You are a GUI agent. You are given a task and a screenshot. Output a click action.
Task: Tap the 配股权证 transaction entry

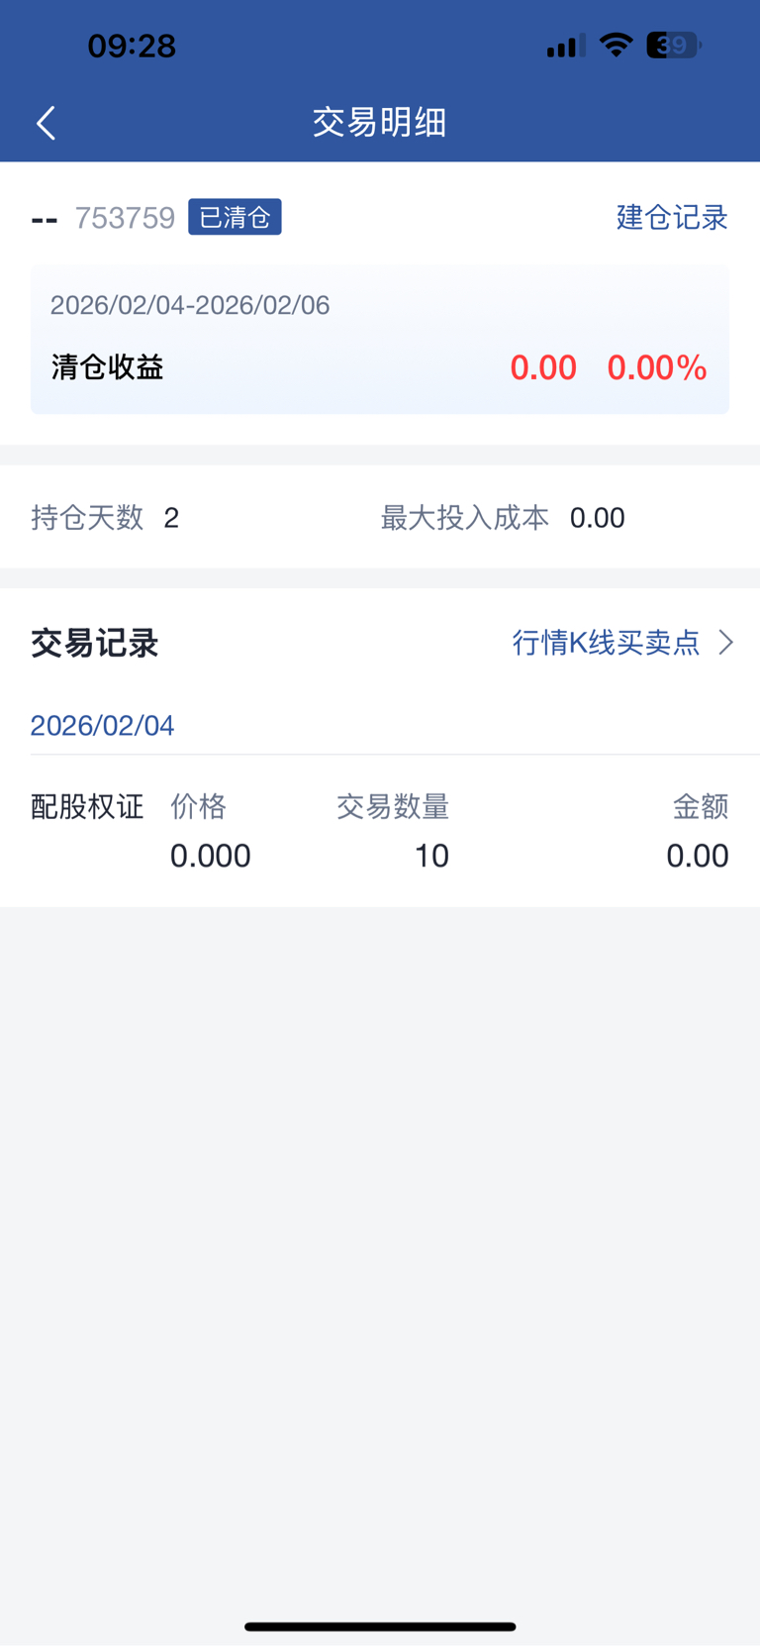click(87, 807)
